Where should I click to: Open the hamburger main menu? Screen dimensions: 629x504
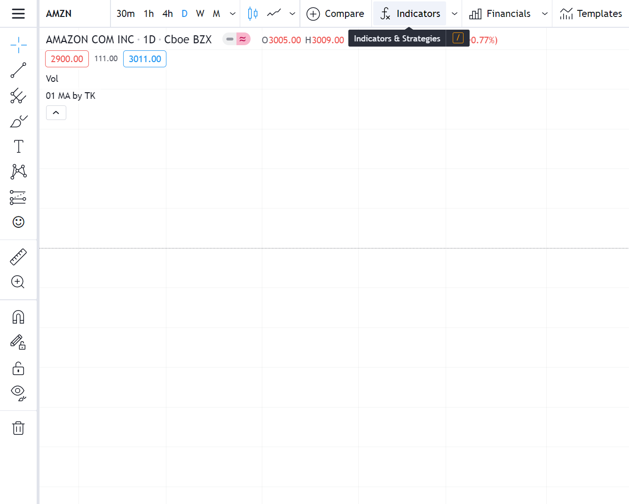point(18,14)
